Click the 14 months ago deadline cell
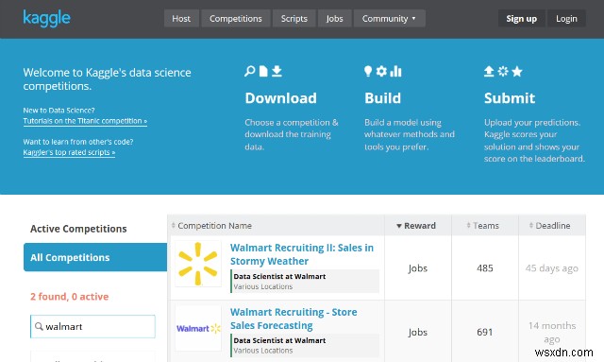Viewport: 604px width, 362px height. [551, 333]
